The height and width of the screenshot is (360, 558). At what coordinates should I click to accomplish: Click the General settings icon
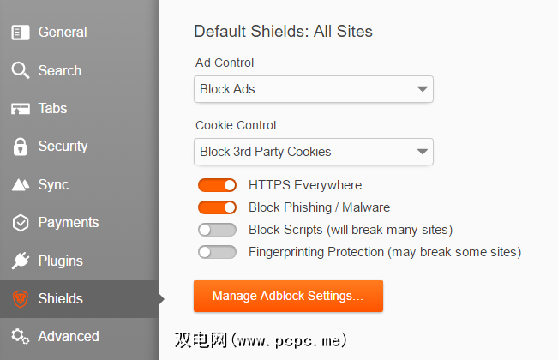click(21, 33)
